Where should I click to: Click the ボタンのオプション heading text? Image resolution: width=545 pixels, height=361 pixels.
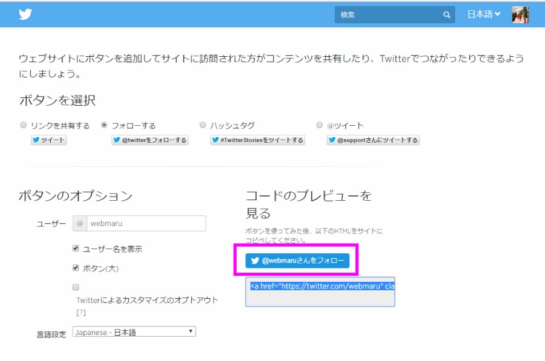coord(76,196)
